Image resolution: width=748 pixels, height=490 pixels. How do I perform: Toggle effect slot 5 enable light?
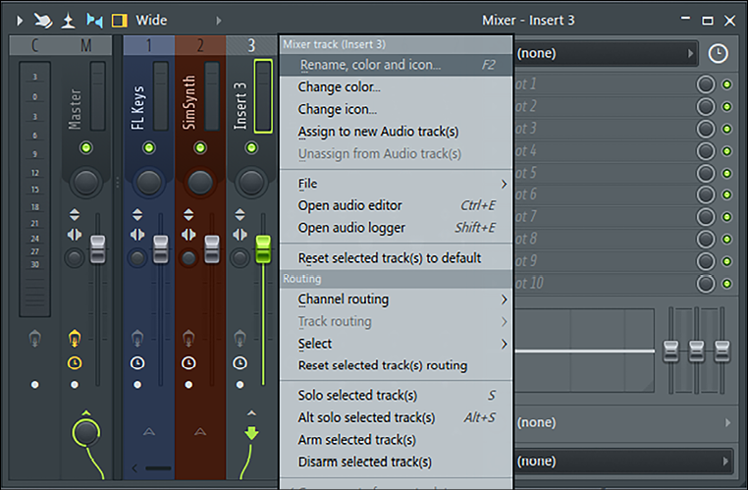(x=727, y=173)
